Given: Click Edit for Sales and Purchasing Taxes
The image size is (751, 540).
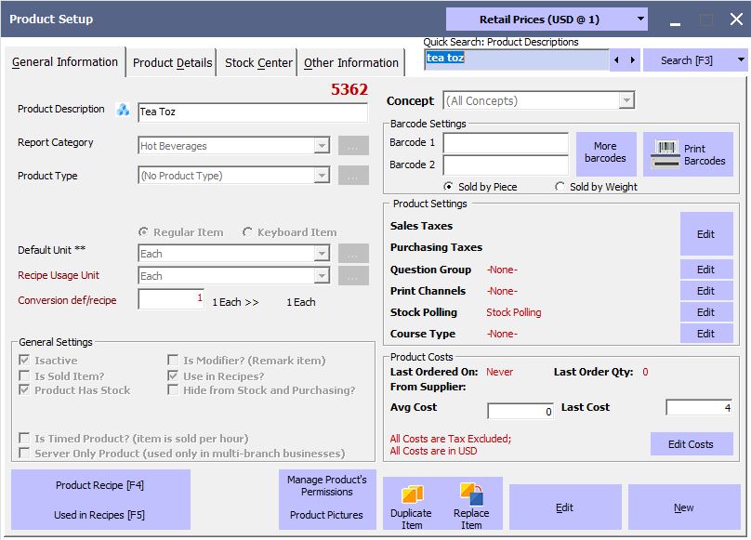Looking at the screenshot, I should click(x=706, y=234).
